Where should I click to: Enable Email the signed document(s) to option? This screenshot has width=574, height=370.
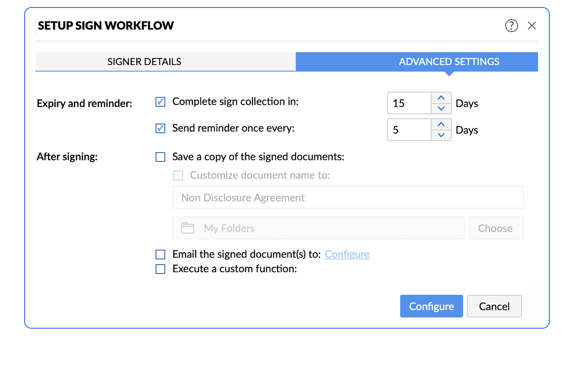[160, 254]
